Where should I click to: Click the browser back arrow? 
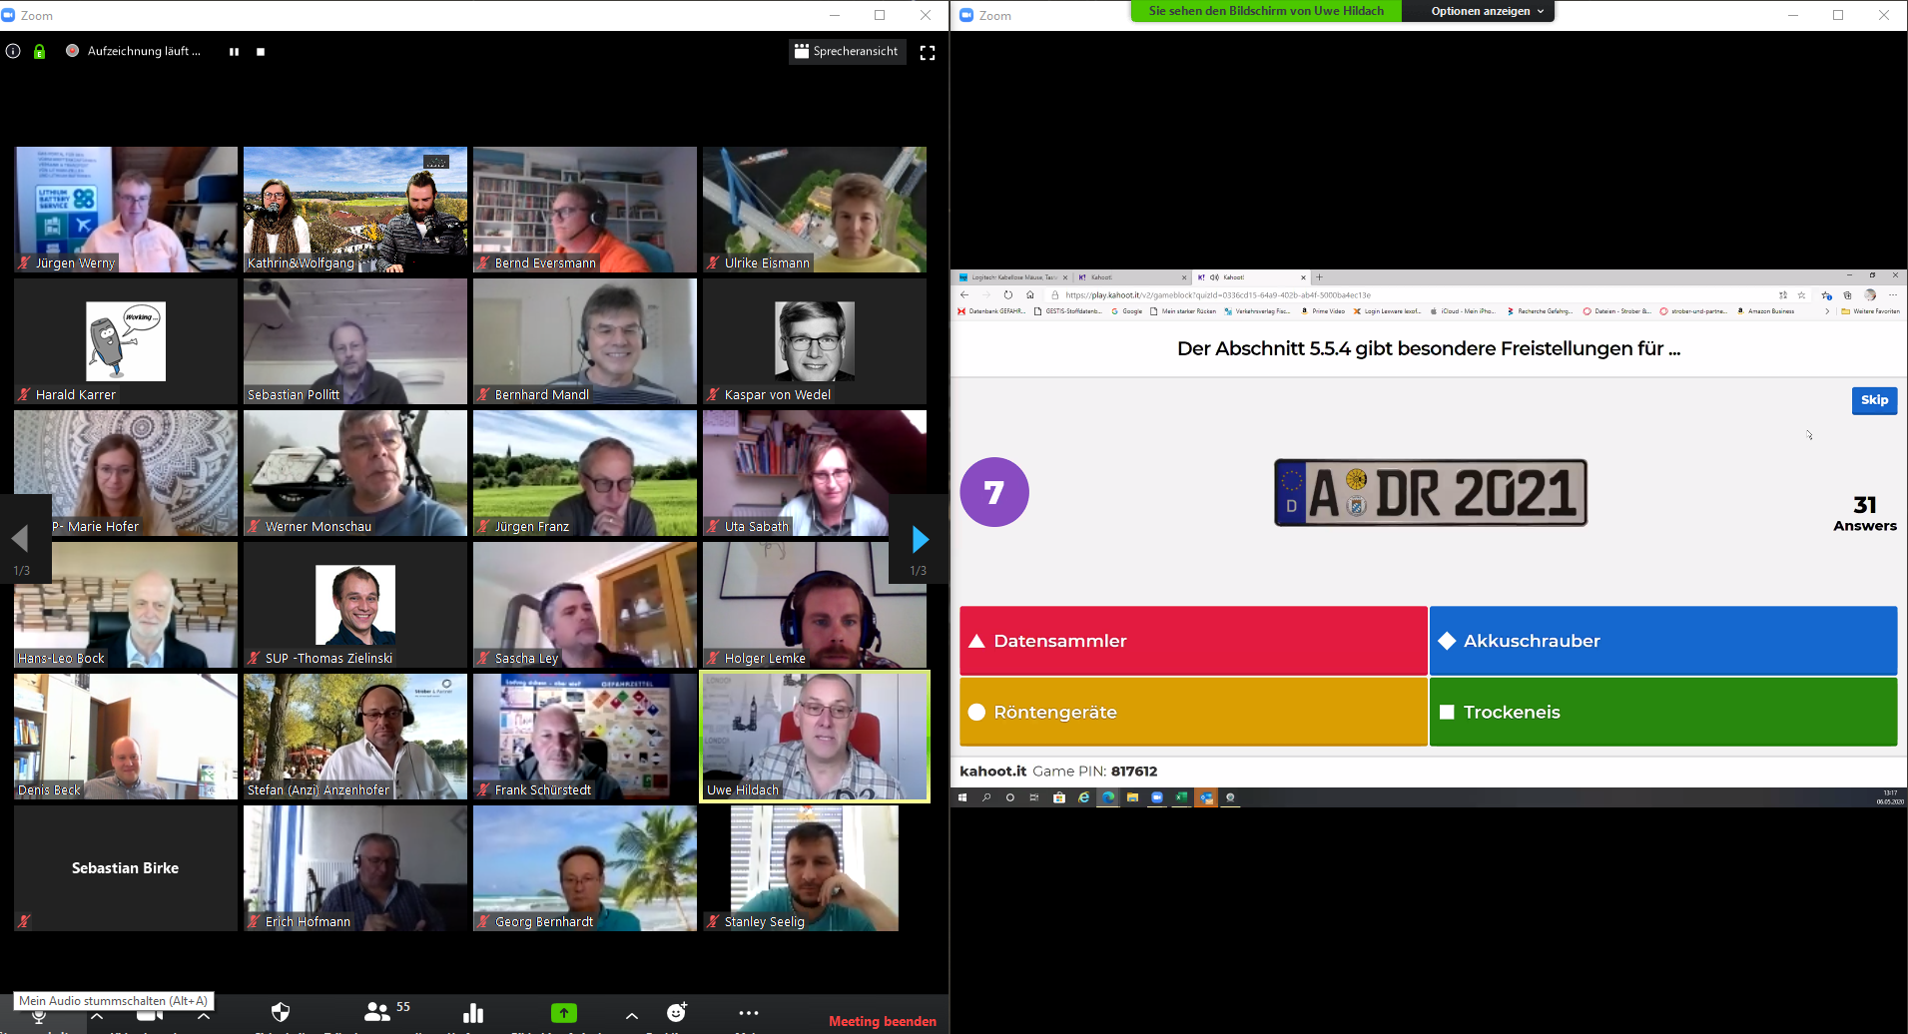[x=964, y=295]
